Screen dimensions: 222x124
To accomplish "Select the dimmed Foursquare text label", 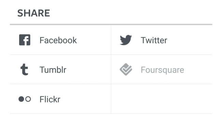I will click(162, 70).
